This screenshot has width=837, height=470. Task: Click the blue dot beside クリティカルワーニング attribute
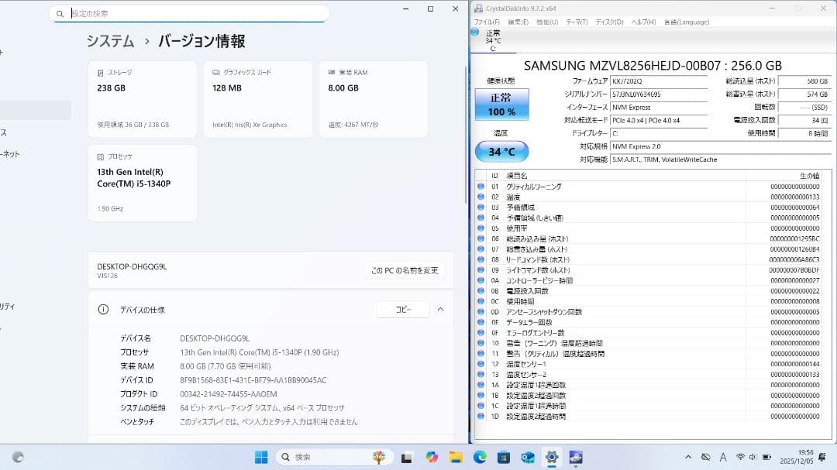pos(481,187)
